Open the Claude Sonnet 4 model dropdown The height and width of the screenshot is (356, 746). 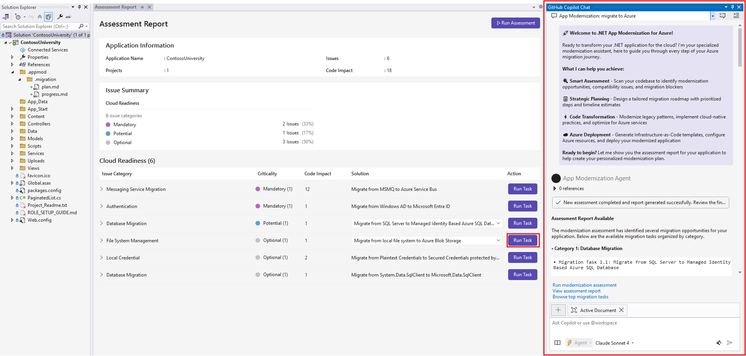(x=615, y=343)
